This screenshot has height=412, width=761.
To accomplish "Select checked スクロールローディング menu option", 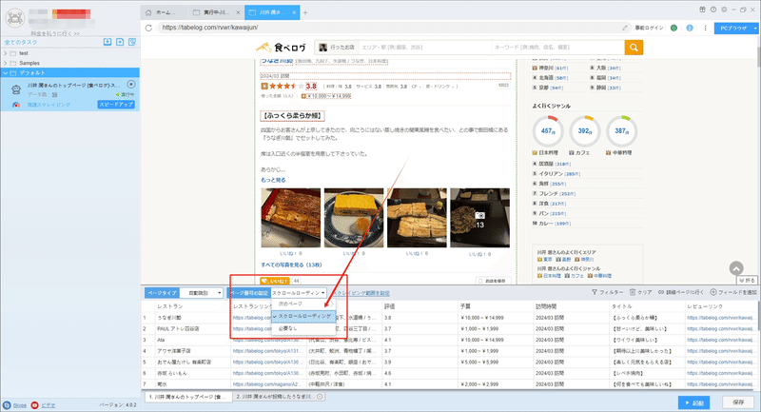I will (x=303, y=316).
